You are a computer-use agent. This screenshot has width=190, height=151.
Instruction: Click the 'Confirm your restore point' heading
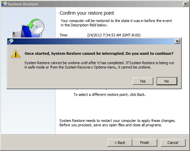point(87,13)
